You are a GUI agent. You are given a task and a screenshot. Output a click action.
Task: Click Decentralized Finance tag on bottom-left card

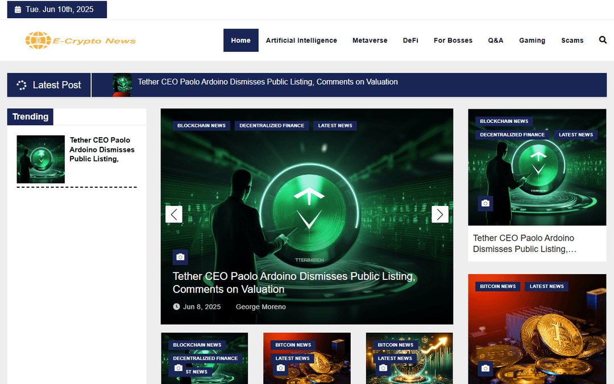click(x=205, y=358)
